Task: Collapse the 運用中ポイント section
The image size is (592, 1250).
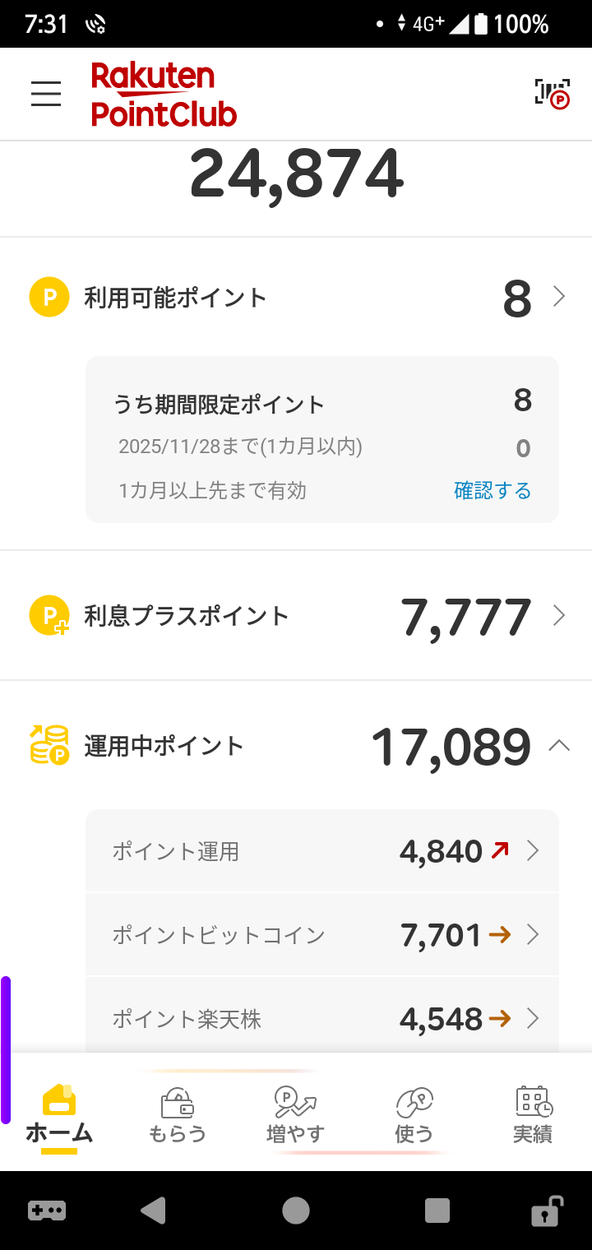Action: click(x=559, y=746)
